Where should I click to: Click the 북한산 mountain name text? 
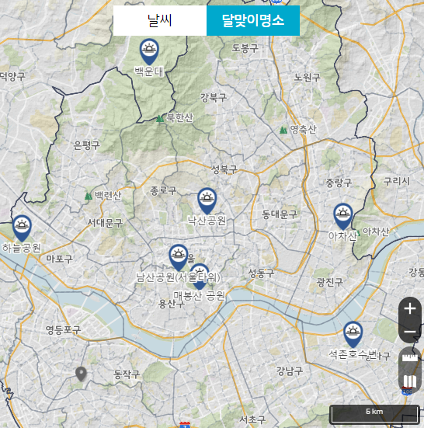click(x=180, y=118)
